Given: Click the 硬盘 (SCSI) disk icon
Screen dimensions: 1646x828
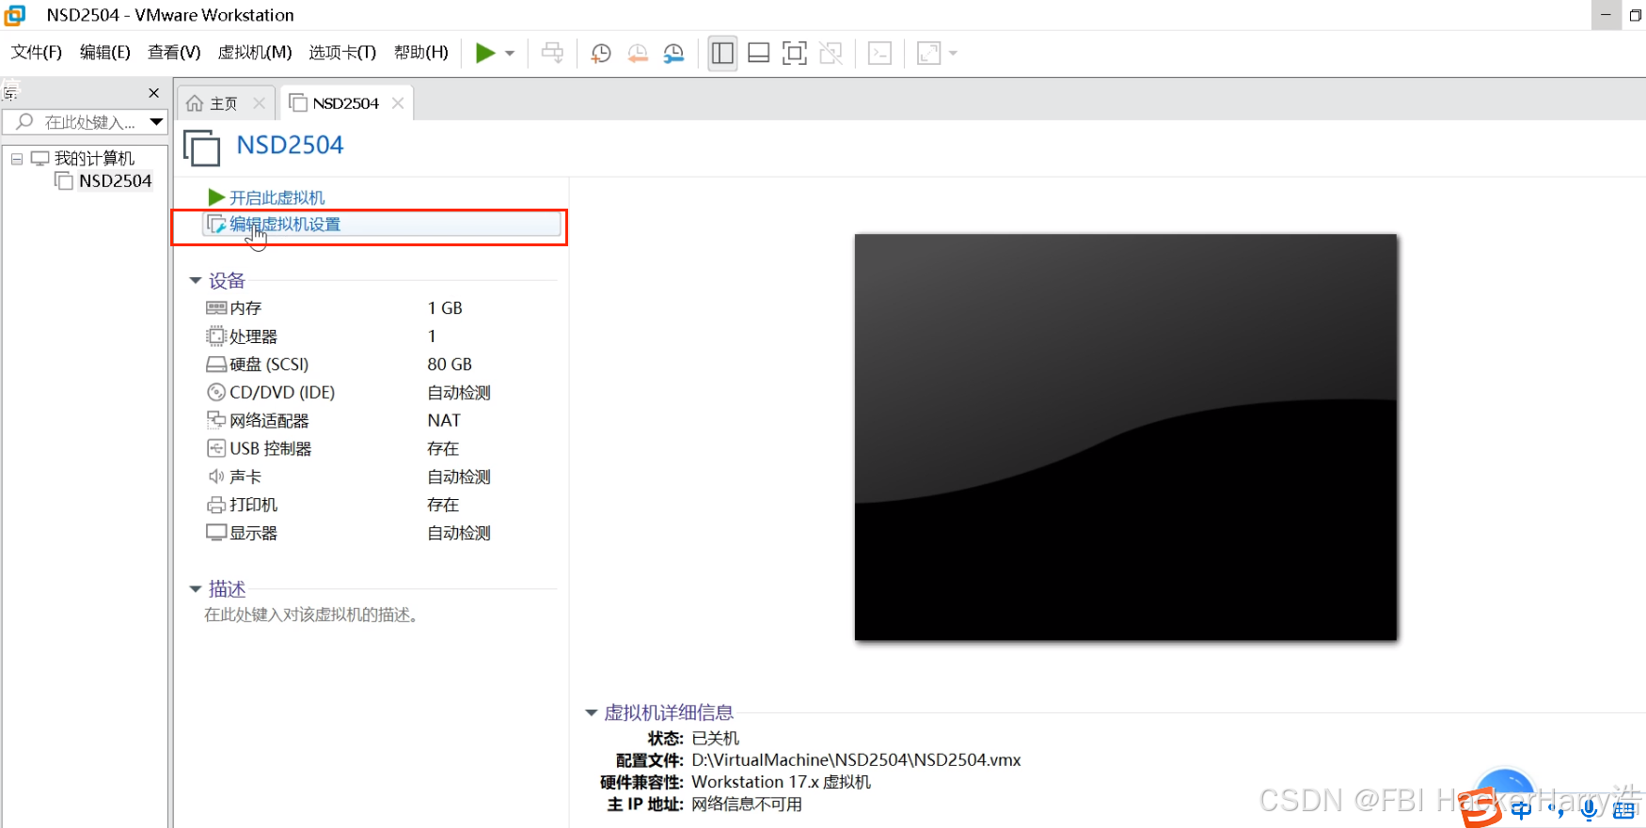Looking at the screenshot, I should pos(216,365).
